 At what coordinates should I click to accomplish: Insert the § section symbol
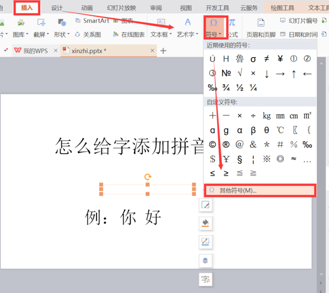point(240,159)
